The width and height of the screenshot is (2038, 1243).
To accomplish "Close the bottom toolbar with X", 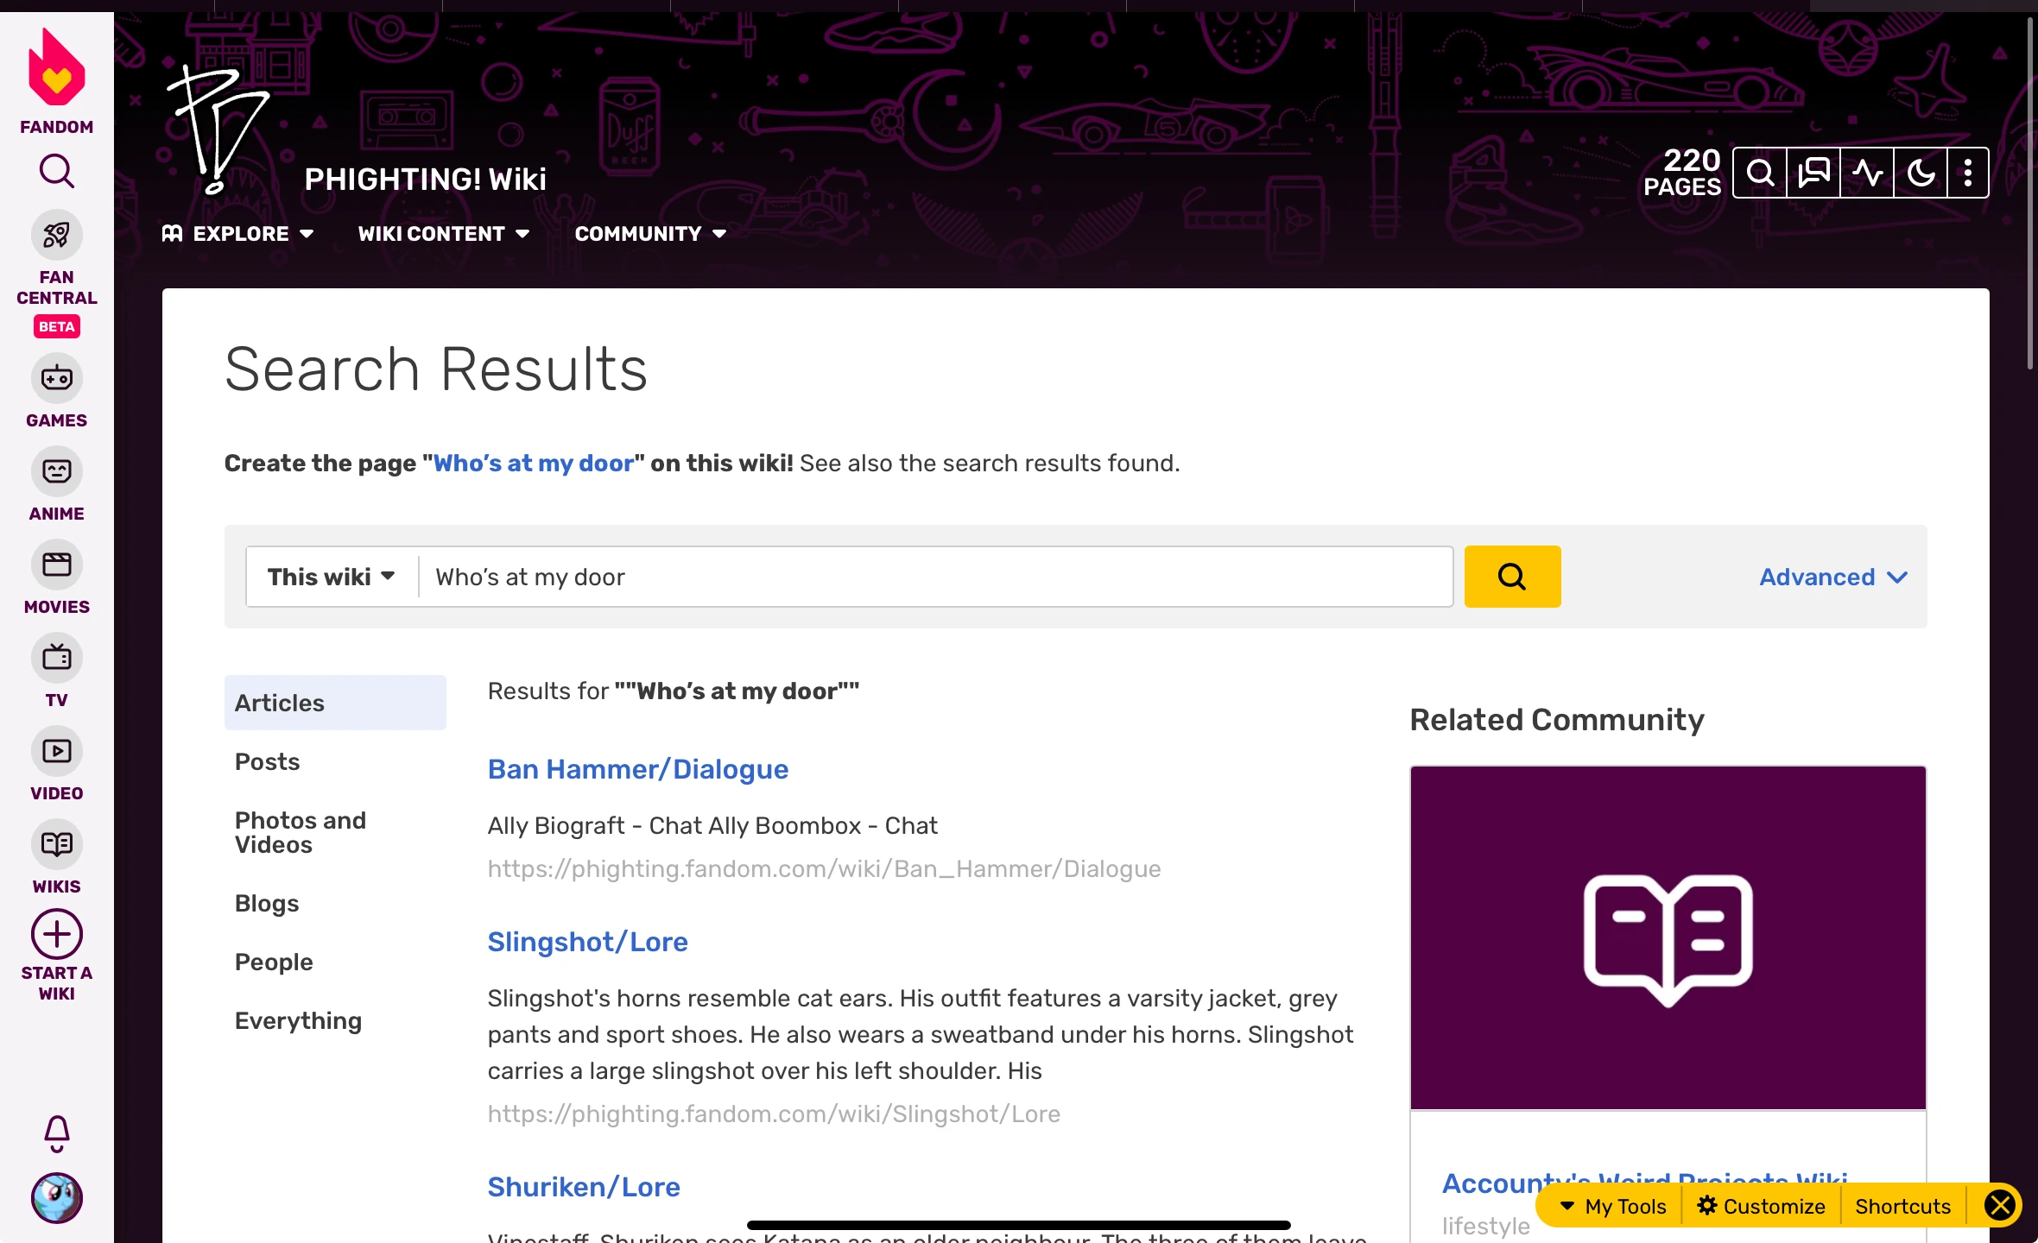I will click(x=1999, y=1205).
